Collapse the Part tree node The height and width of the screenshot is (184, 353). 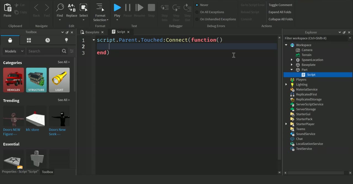pyautogui.click(x=292, y=70)
